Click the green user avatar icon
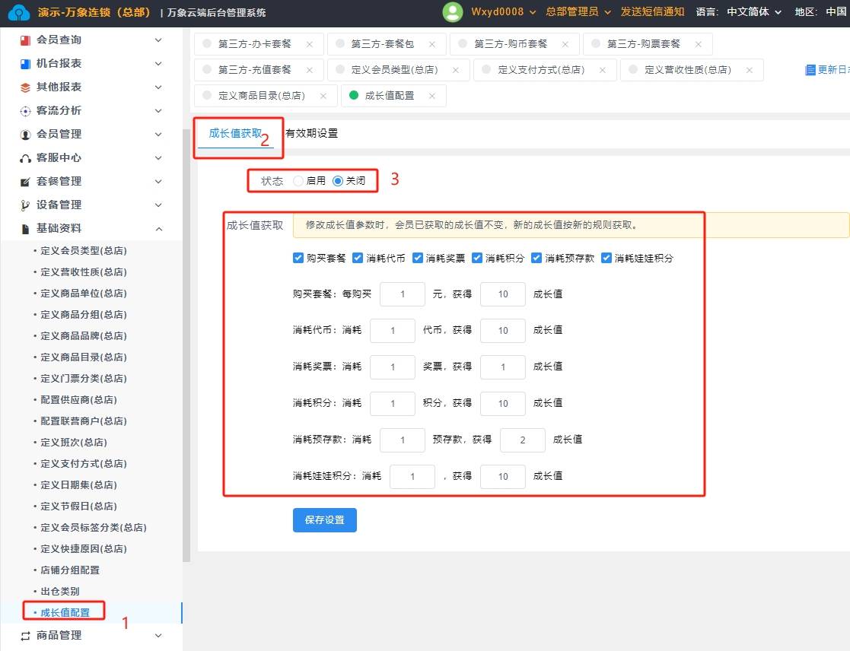 (453, 11)
